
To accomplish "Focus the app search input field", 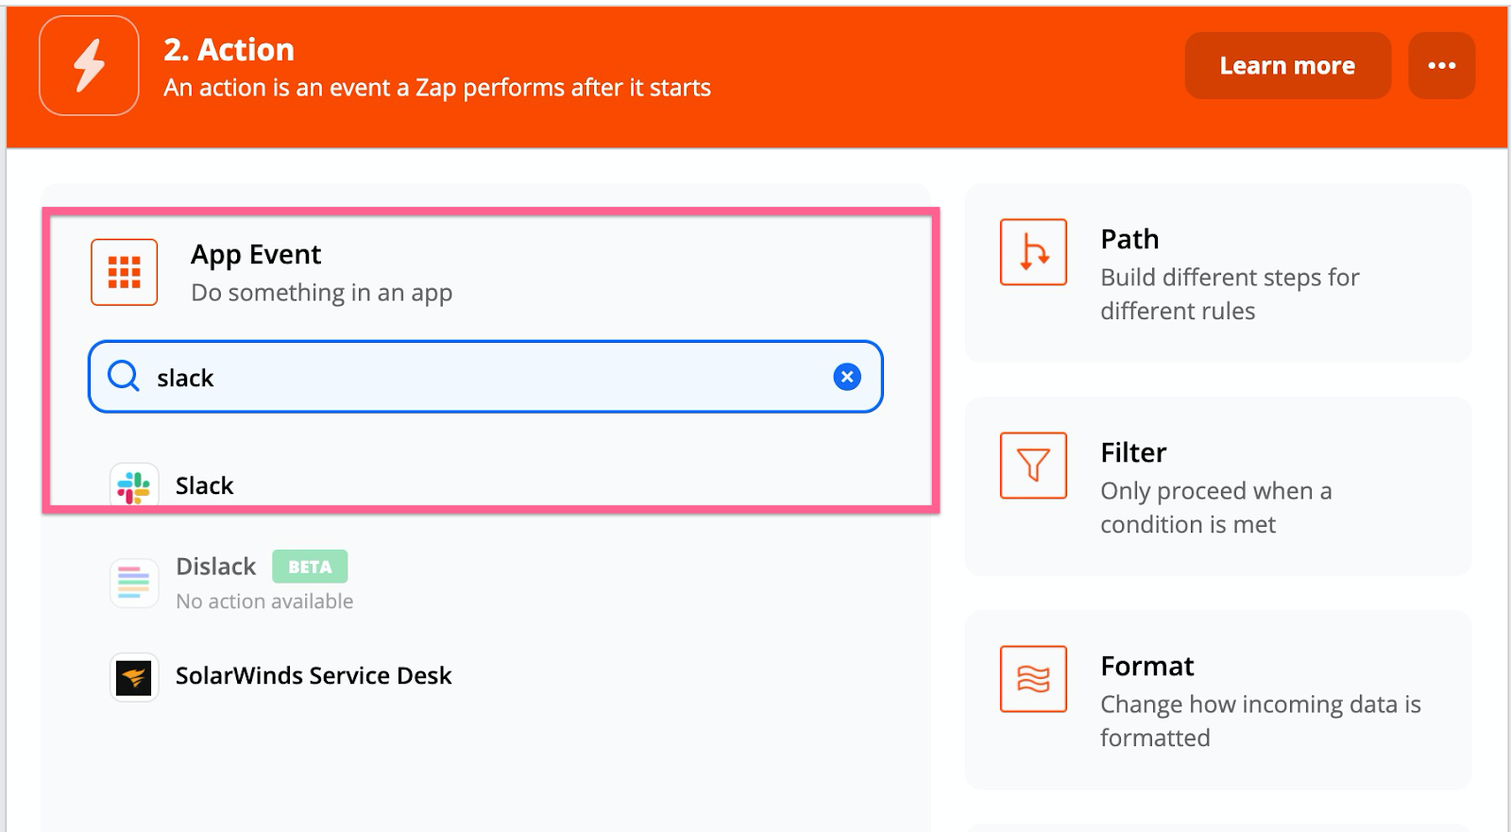I will click(x=491, y=377).
